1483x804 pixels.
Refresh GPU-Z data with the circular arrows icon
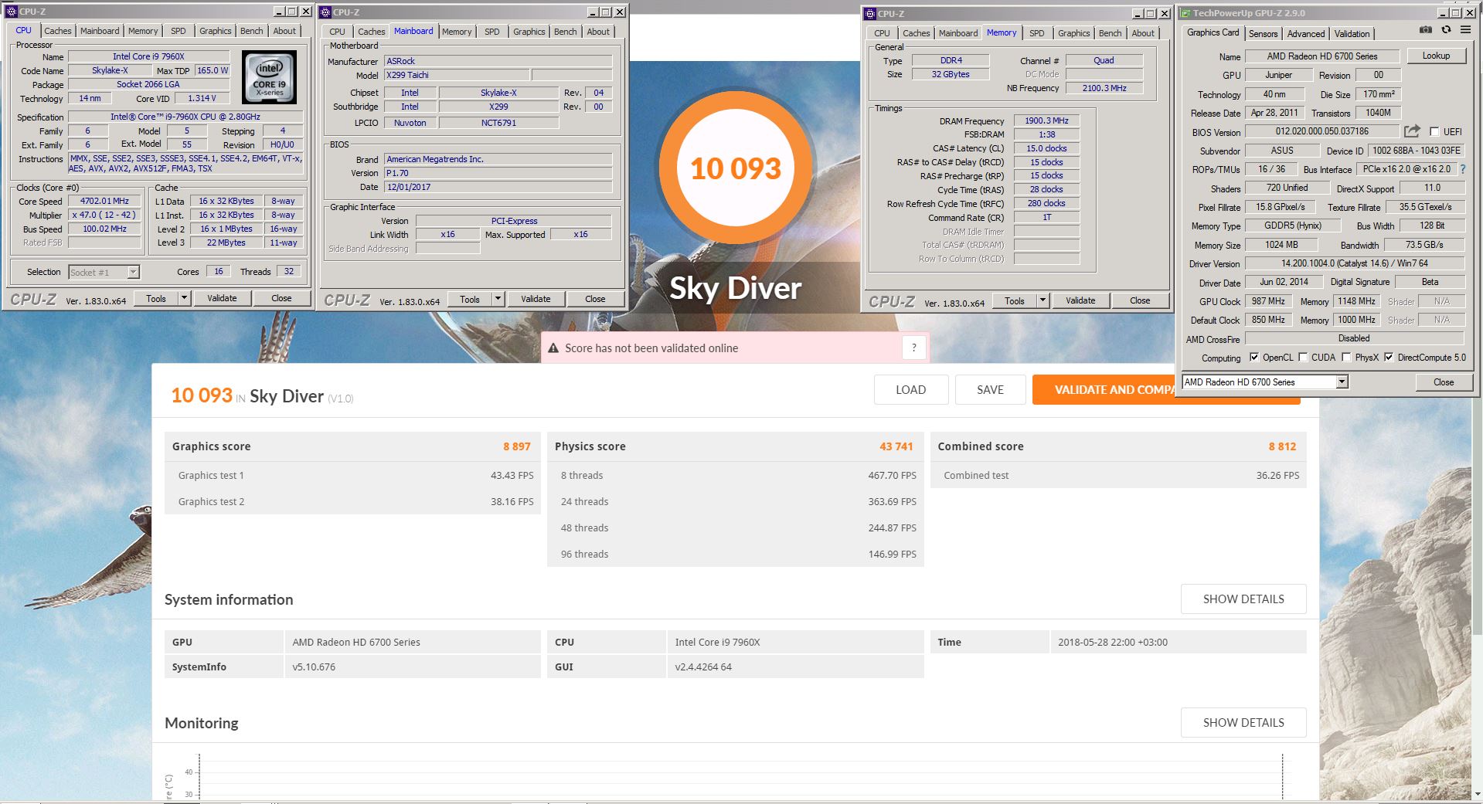pos(1446,30)
